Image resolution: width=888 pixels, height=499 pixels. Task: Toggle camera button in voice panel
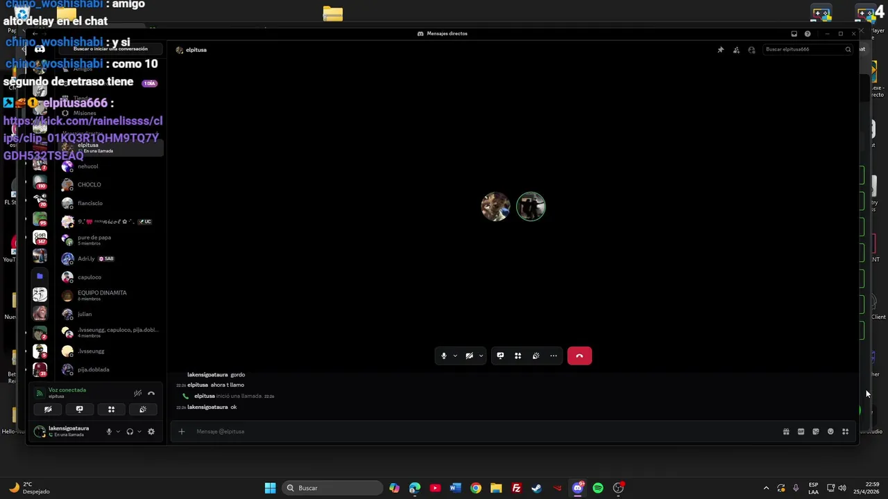(48, 409)
